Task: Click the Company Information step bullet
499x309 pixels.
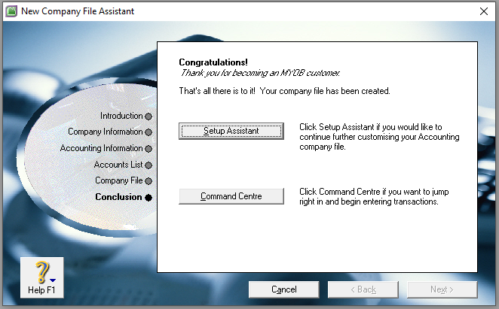Action: click(148, 132)
